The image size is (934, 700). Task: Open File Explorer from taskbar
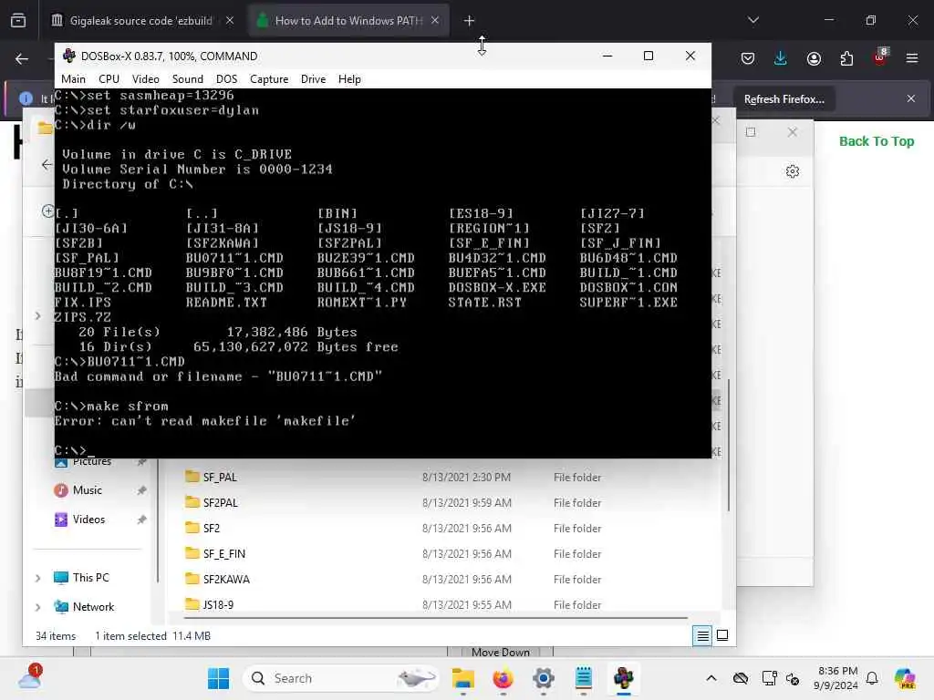462,678
